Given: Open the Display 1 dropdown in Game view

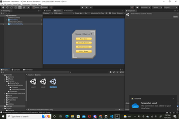Looking at the screenshot, I should (x=48, y=13).
